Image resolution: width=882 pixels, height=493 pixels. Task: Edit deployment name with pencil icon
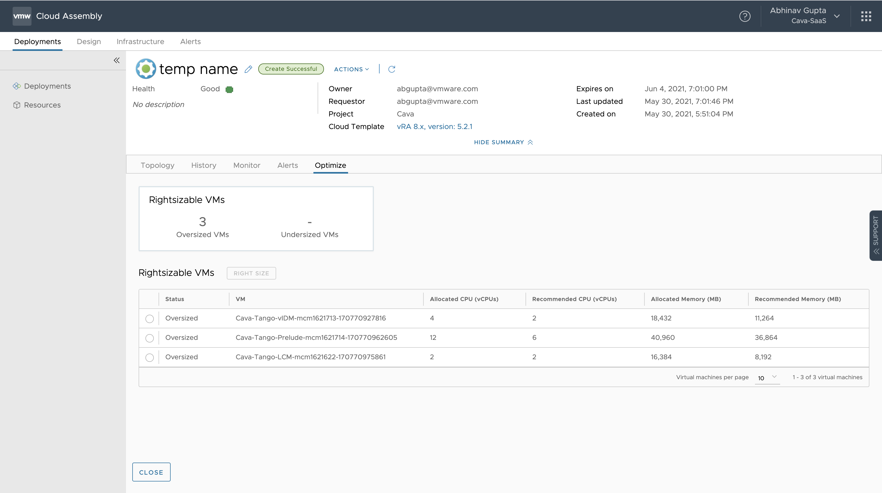tap(249, 69)
